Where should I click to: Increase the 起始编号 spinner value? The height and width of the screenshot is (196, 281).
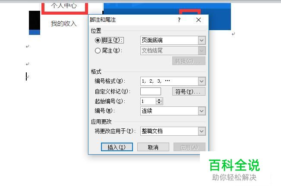click(159, 100)
